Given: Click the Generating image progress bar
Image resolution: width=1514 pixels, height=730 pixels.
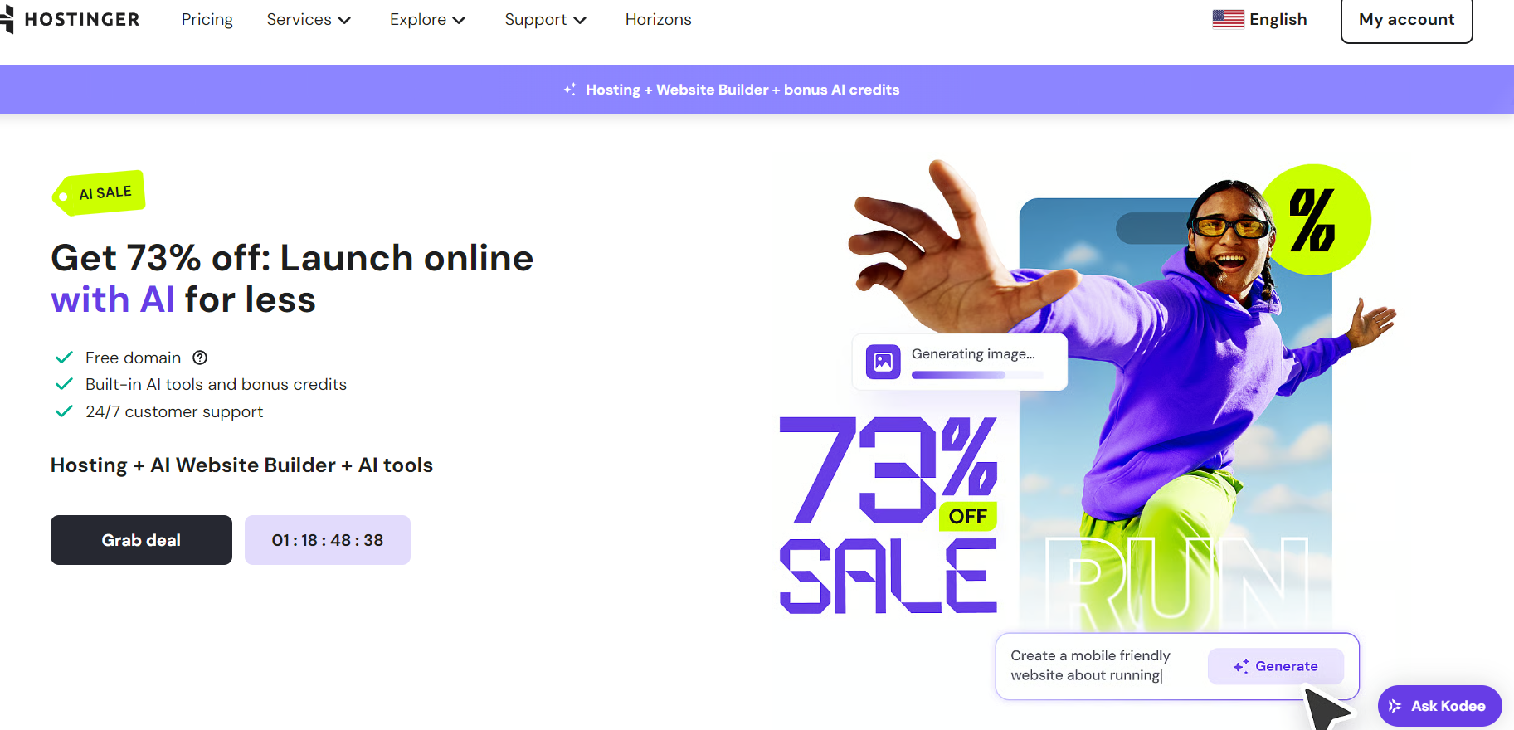Looking at the screenshot, I should (977, 375).
